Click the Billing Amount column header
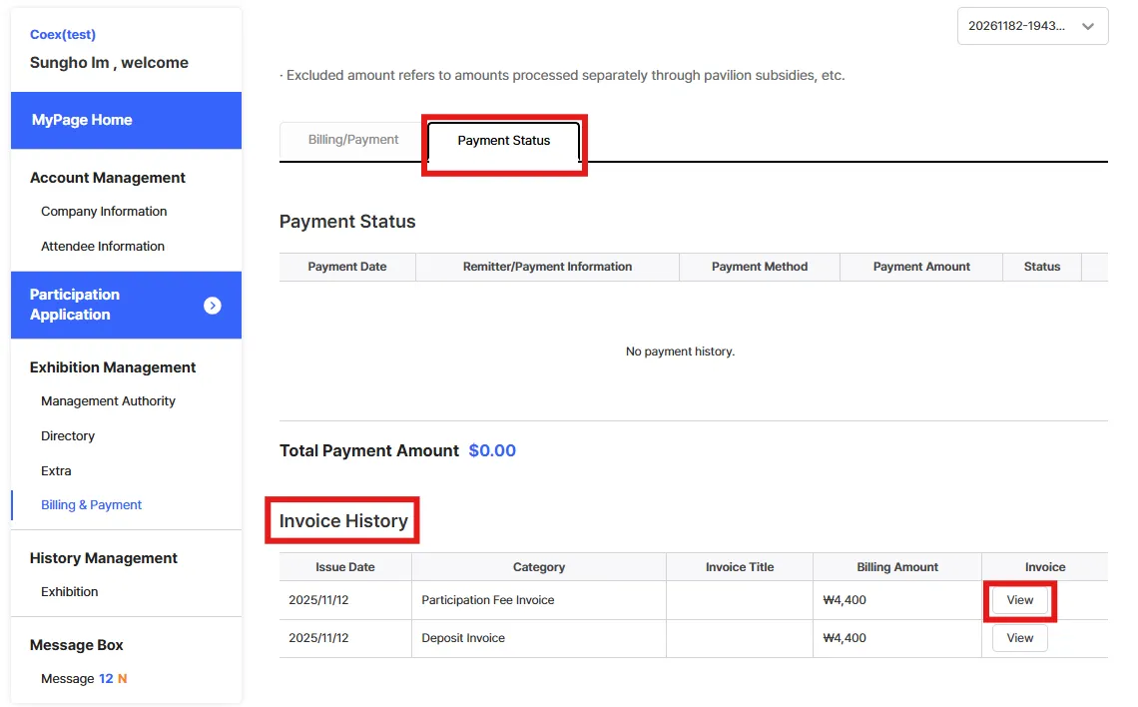This screenshot has height=707, width=1138. [x=896, y=567]
